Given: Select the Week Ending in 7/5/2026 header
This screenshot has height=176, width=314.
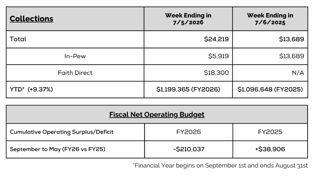Looking at the screenshot, I should point(188,19).
